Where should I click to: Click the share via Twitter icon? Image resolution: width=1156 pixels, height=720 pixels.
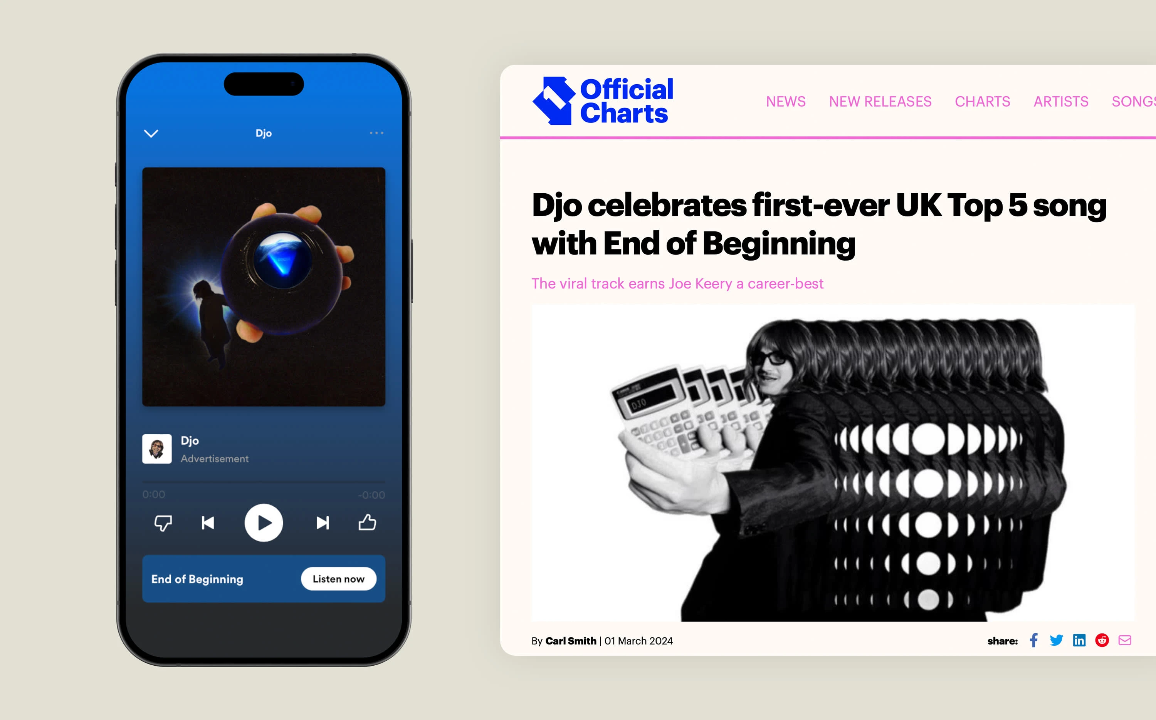click(x=1057, y=640)
